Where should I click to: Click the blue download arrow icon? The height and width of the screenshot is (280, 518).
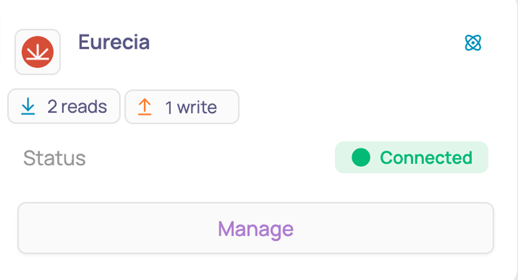tap(28, 106)
